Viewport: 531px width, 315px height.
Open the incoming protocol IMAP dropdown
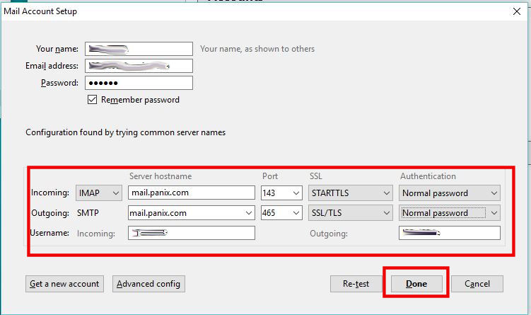[99, 193]
